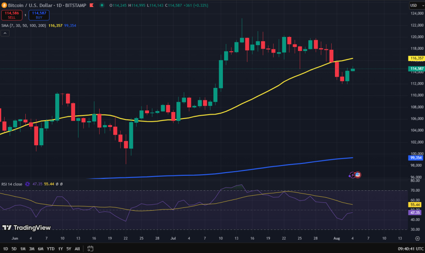This screenshot has height=253, width=425.
Task: Click the Aug label on the time axis
Action: tap(337, 238)
